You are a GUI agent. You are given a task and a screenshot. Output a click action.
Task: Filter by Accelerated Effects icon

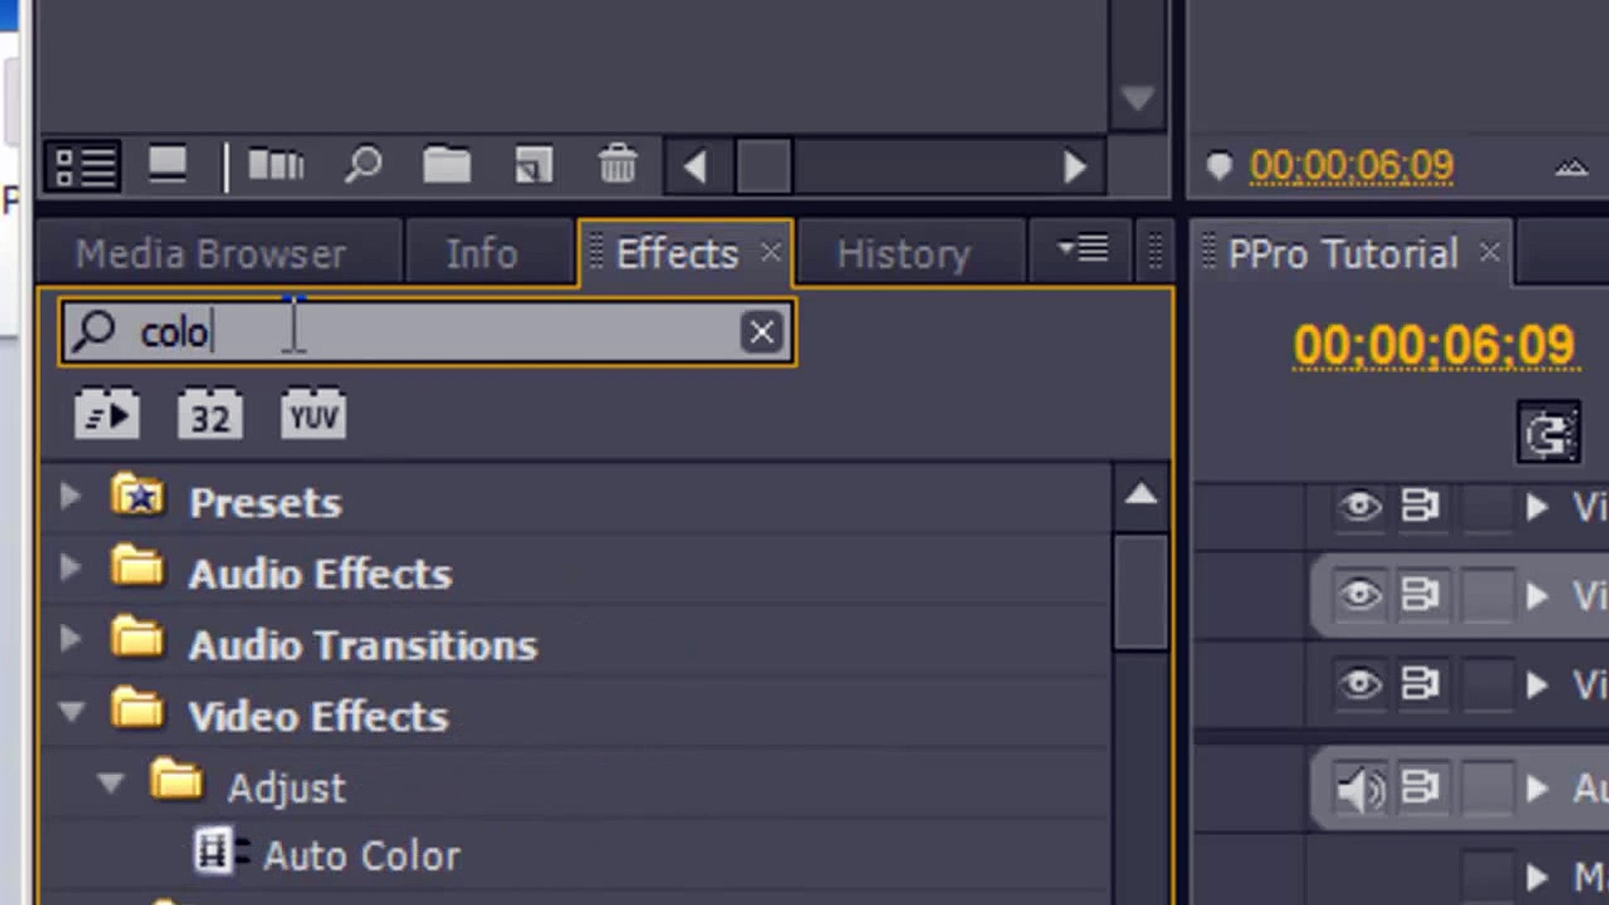pos(107,414)
